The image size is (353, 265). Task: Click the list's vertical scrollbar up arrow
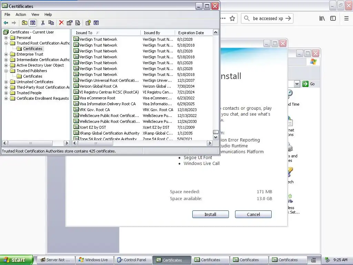coord(215,32)
